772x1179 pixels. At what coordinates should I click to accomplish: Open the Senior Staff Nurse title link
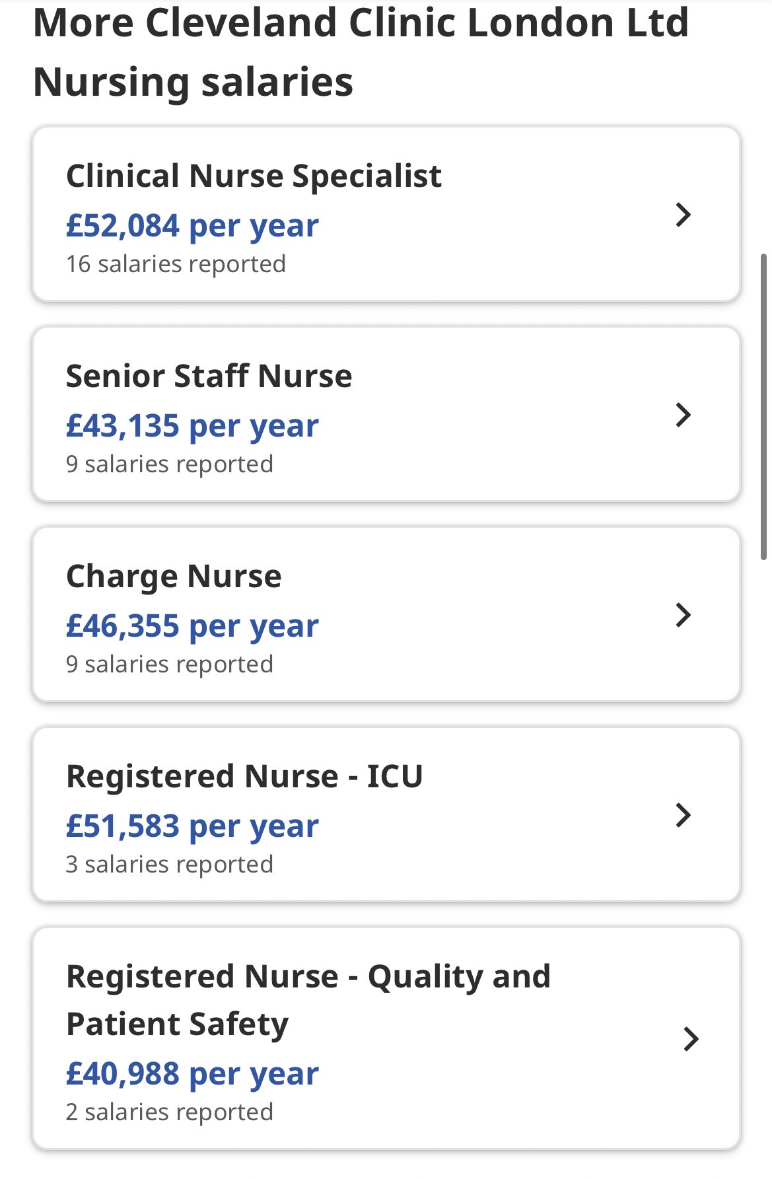click(209, 376)
